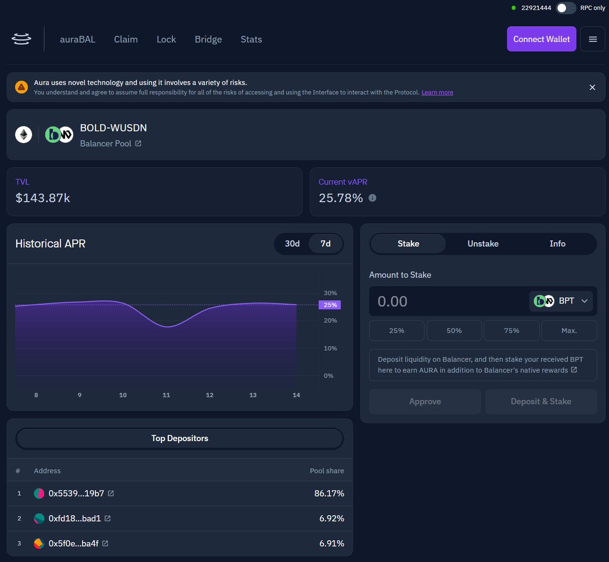Viewport: 609px width, 562px height.
Task: Select the Top Depositors tab
Action: 180,439
